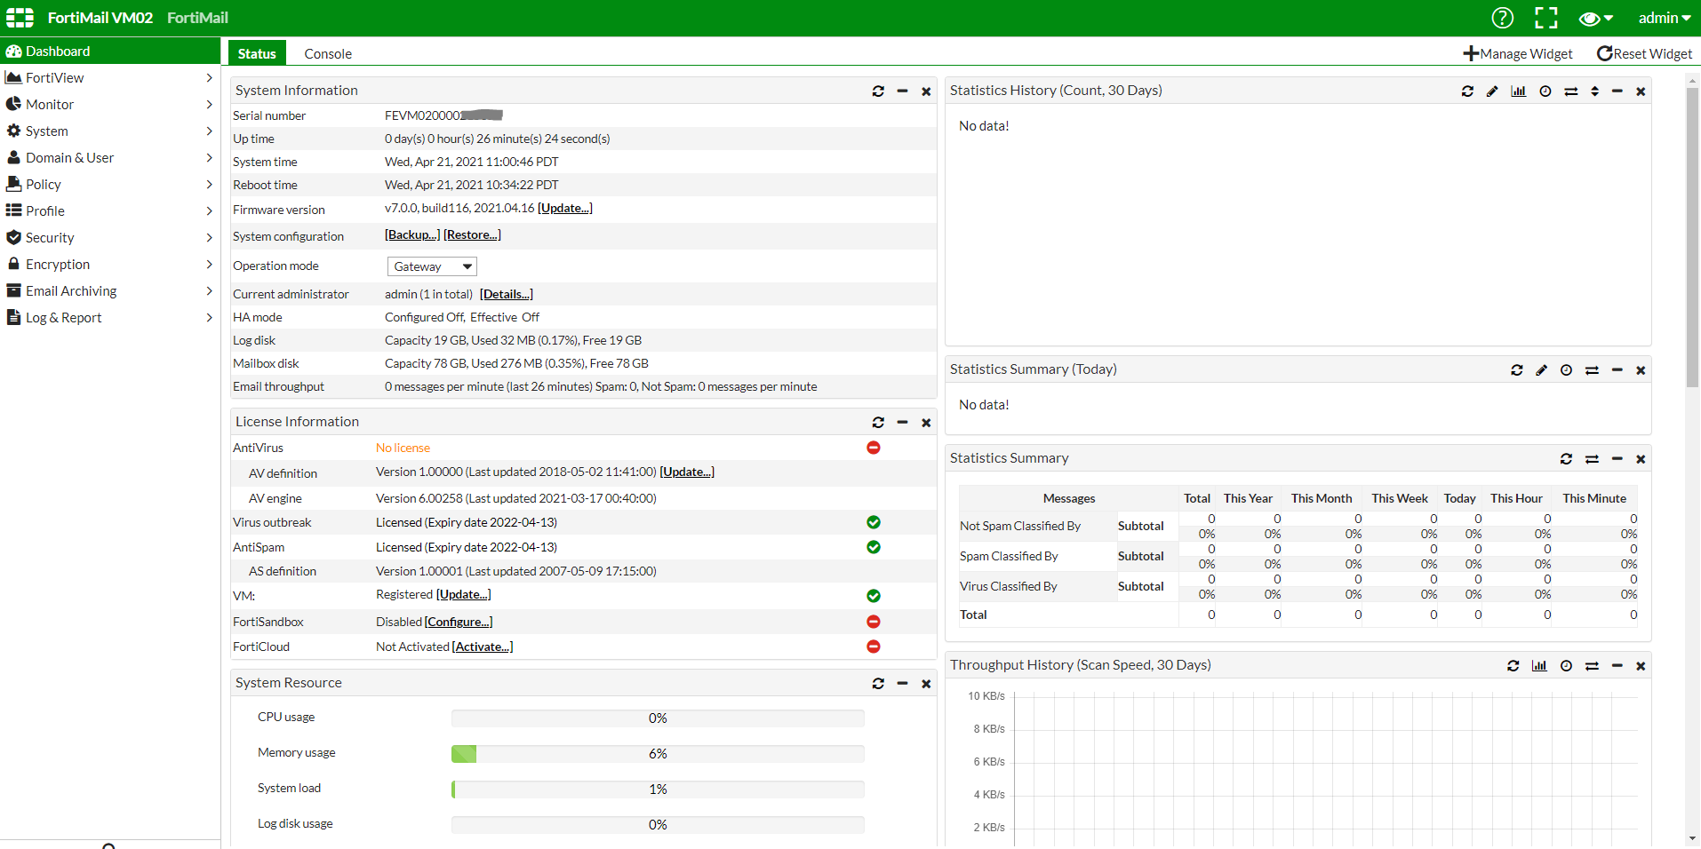Select Dashboard in the sidebar
Image resolution: width=1701 pixels, height=849 pixels.
[x=58, y=52]
